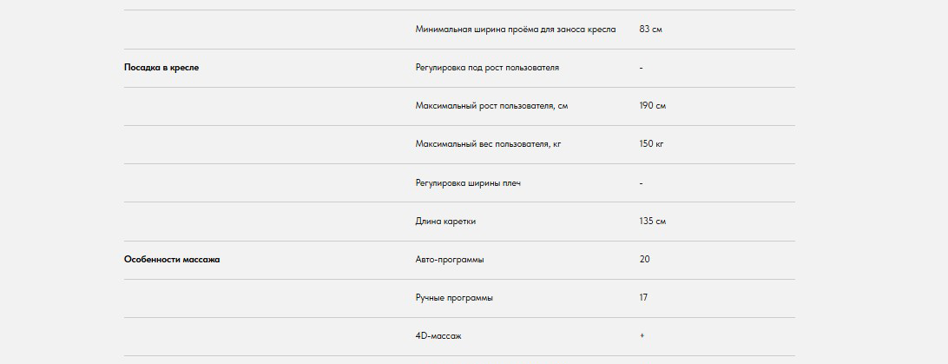Click the 'Особенности массажа' section heading
The height and width of the screenshot is (364, 948).
tap(172, 260)
